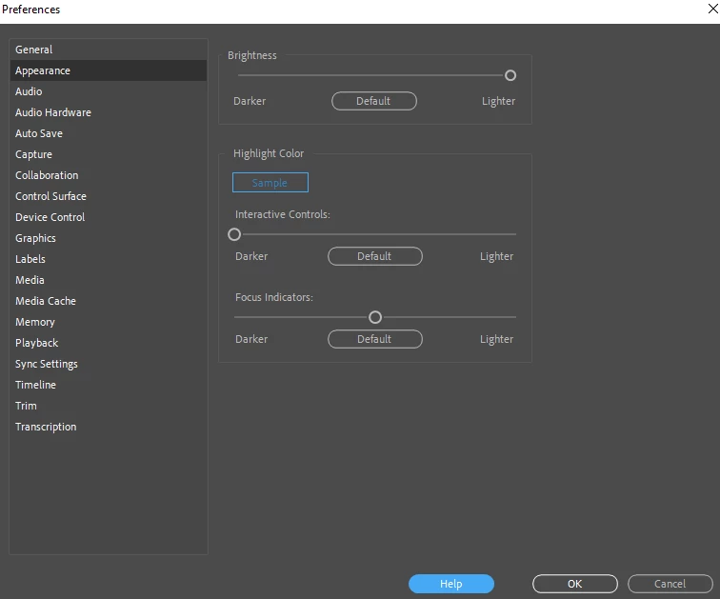Click the Focus Indicators slider handle
The image size is (720, 599).
click(375, 317)
